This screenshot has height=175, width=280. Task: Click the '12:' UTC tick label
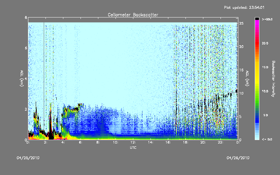click(133, 142)
